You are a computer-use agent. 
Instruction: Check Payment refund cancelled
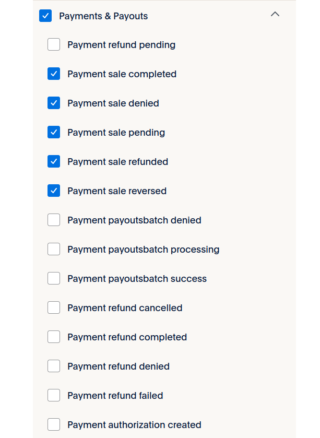(54, 308)
